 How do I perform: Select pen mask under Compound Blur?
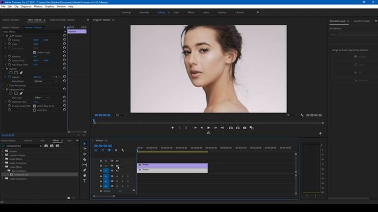tap(21, 93)
